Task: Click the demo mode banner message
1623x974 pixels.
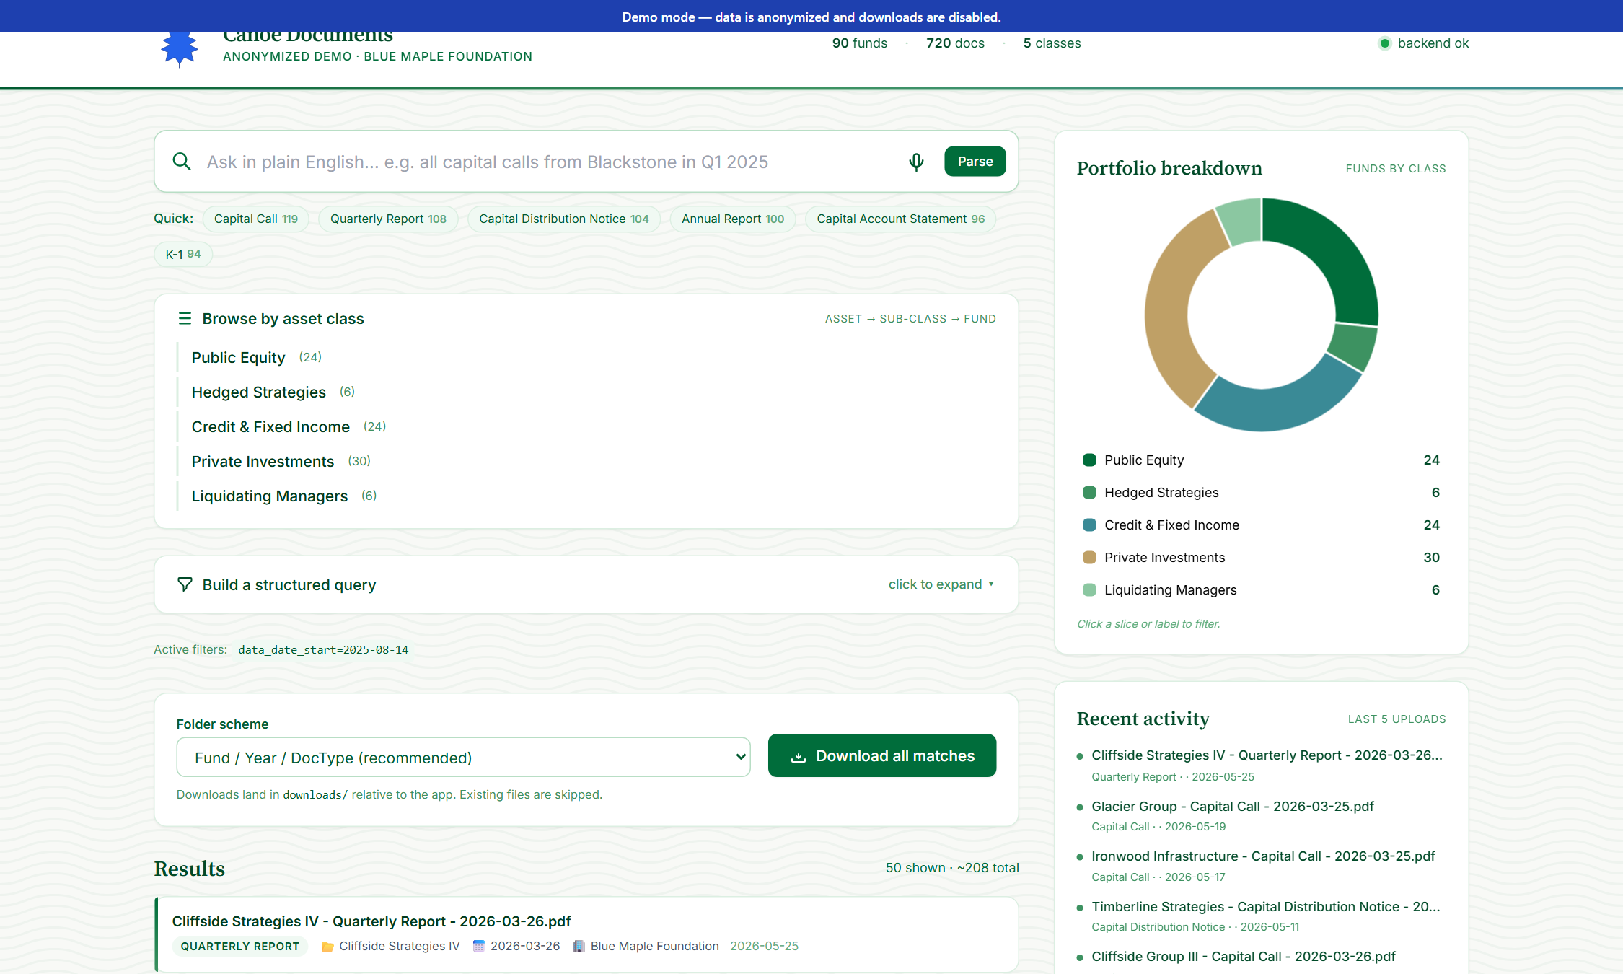Action: (x=811, y=17)
